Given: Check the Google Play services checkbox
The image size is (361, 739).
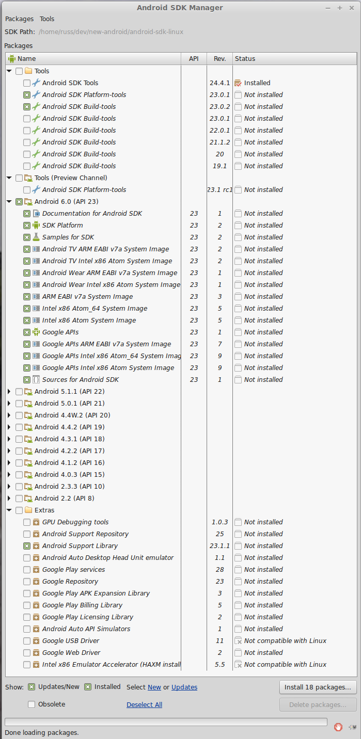Looking at the screenshot, I should point(27,569).
